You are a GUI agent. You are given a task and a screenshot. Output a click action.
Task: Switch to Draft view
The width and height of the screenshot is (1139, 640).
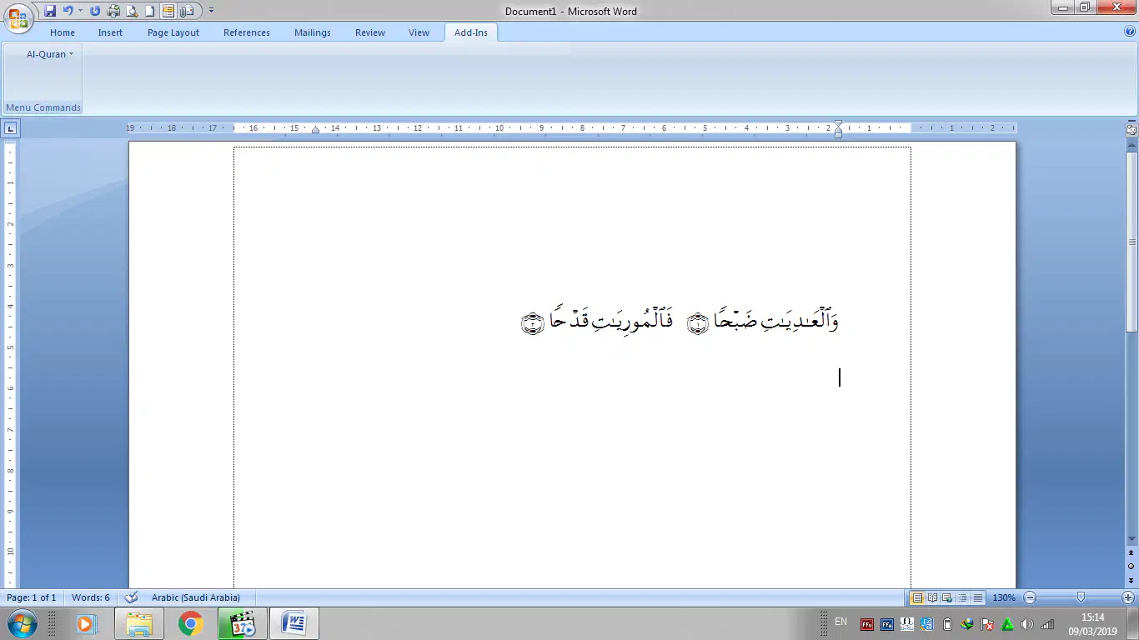977,597
